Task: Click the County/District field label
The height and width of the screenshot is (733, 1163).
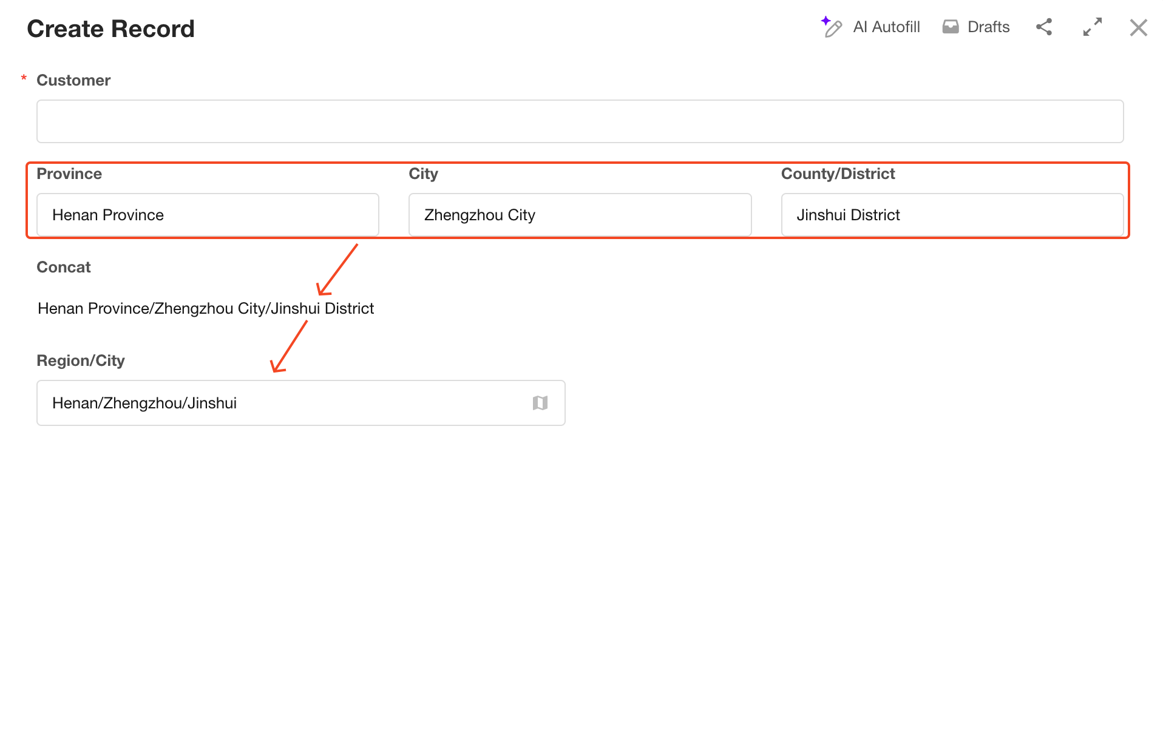Action: (838, 174)
